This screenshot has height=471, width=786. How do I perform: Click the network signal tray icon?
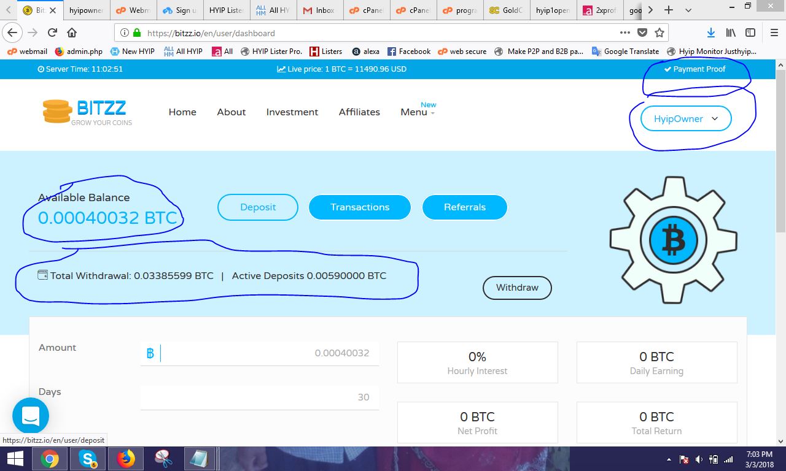click(x=728, y=459)
